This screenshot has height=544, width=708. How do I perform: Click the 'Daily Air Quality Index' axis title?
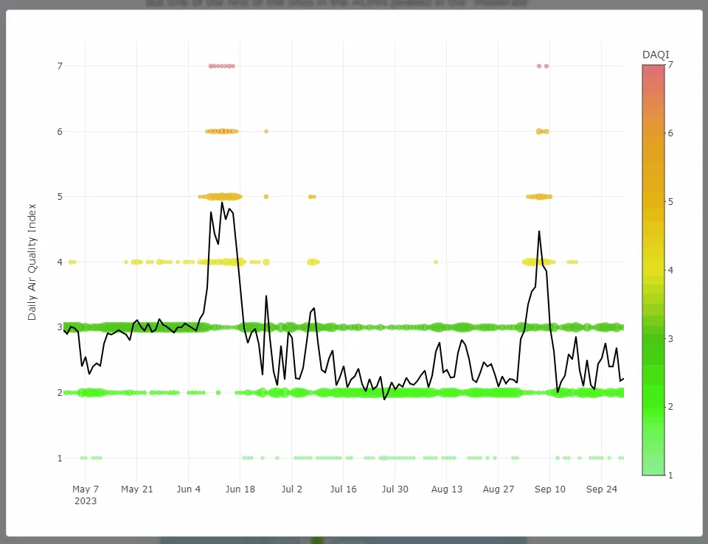(32, 262)
